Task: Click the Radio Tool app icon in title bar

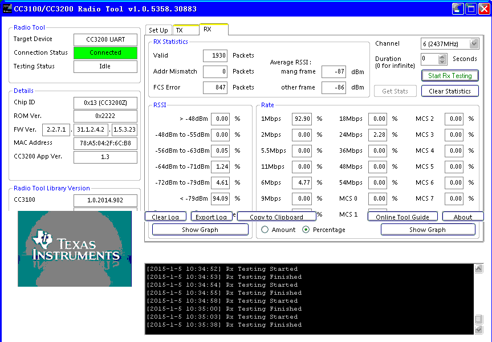Action: point(7,9)
